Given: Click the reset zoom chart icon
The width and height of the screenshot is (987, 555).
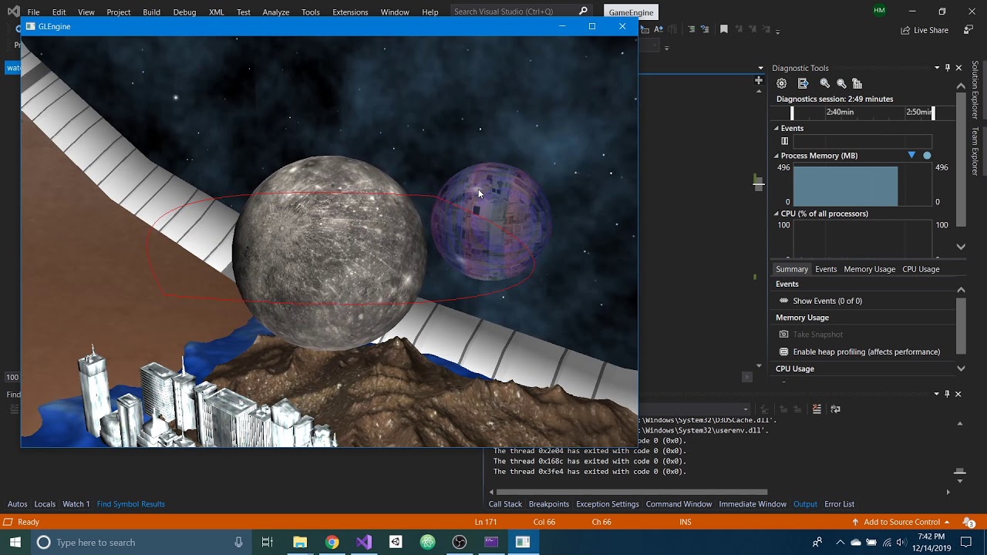Looking at the screenshot, I should pos(857,83).
